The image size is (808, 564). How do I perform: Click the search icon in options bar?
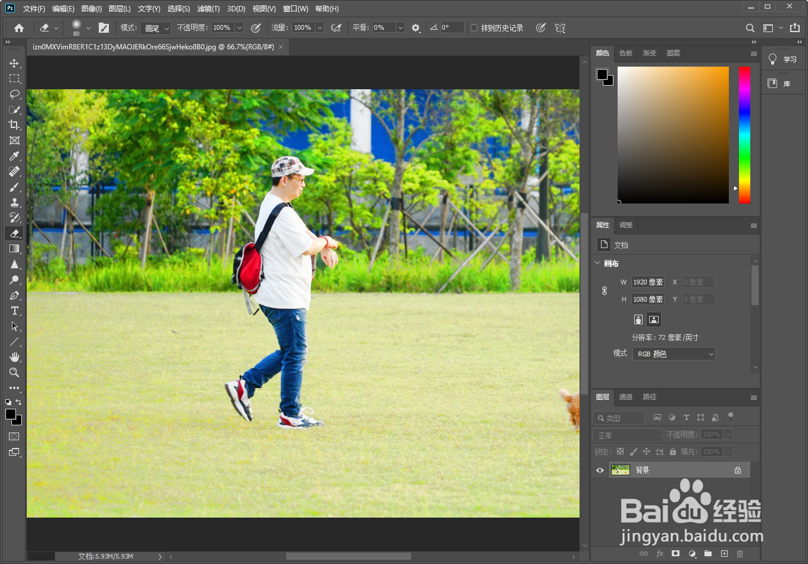(750, 28)
